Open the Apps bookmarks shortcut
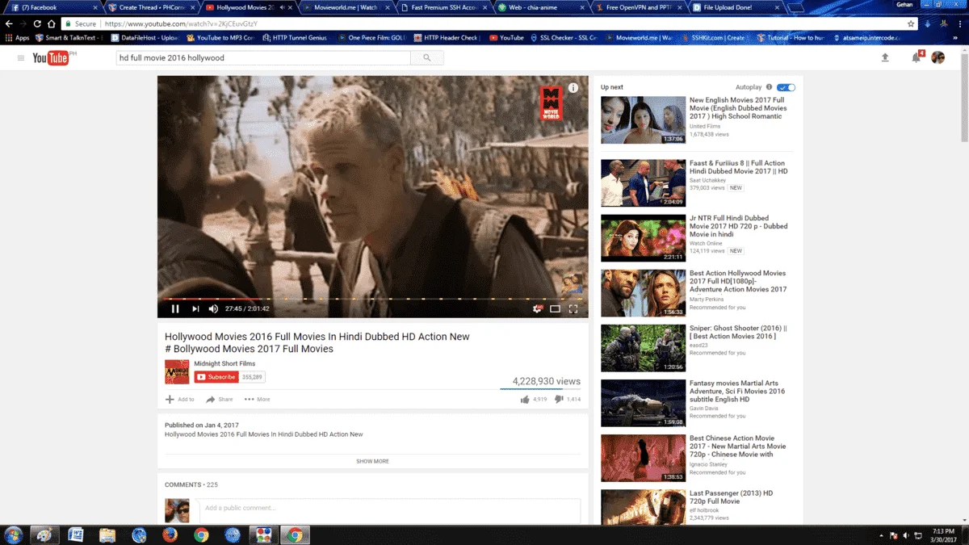 (x=17, y=38)
